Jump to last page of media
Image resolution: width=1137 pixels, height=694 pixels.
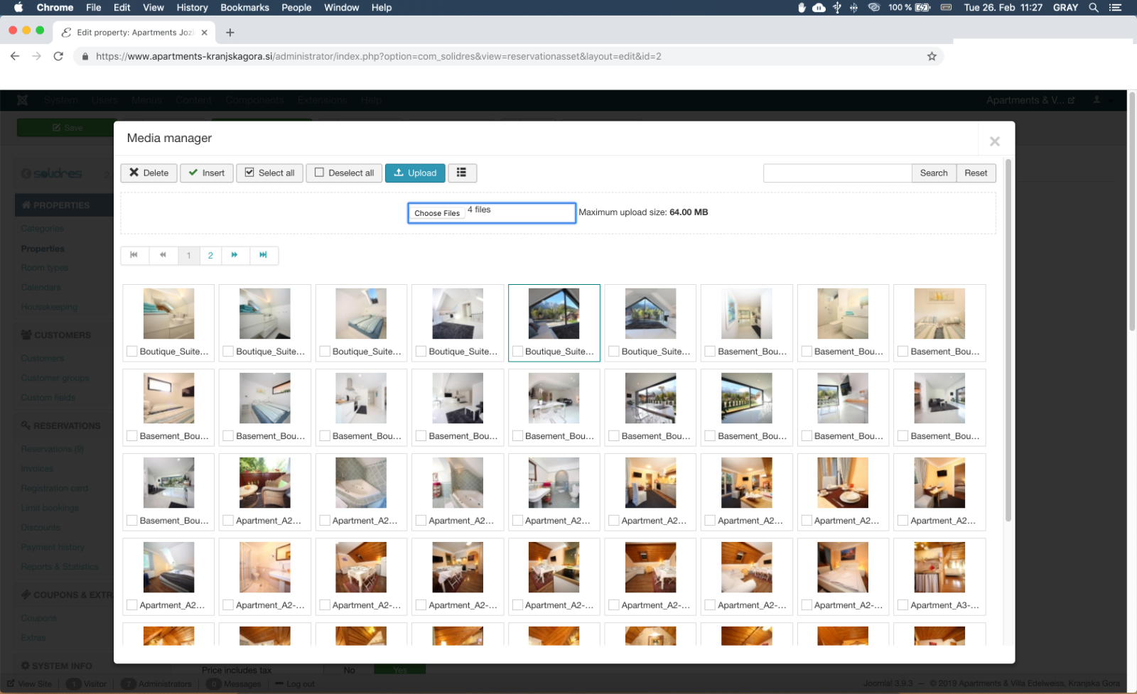264,255
